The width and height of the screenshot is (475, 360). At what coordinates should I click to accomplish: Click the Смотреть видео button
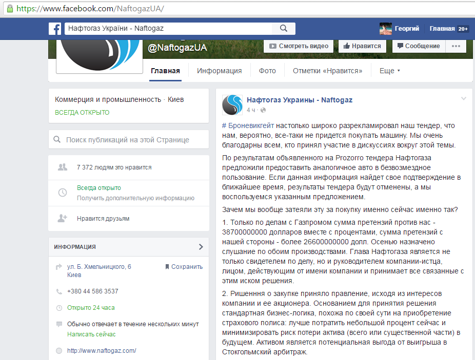click(299, 46)
